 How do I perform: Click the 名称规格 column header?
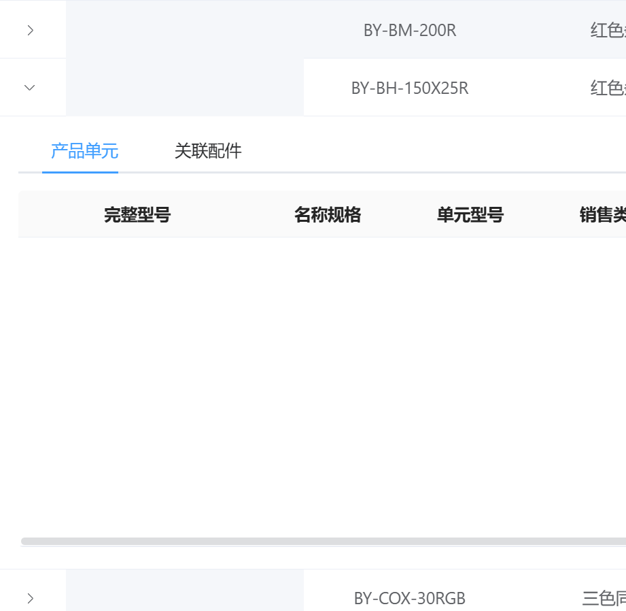[x=328, y=215]
